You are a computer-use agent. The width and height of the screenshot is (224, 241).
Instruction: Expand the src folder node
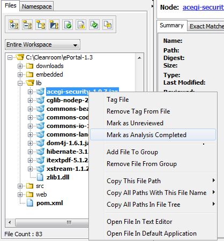pos(20,186)
